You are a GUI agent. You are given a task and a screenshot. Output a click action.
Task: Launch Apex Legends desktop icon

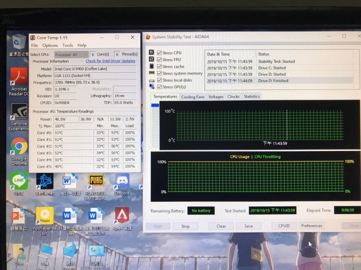pyautogui.click(x=122, y=218)
